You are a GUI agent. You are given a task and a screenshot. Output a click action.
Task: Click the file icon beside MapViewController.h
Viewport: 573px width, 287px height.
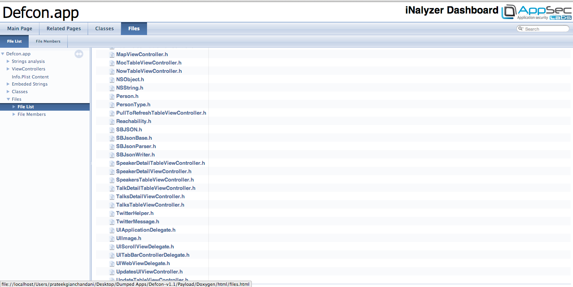point(112,55)
